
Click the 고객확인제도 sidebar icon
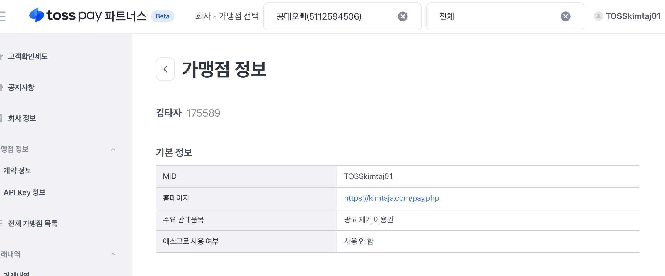[x=1, y=57]
